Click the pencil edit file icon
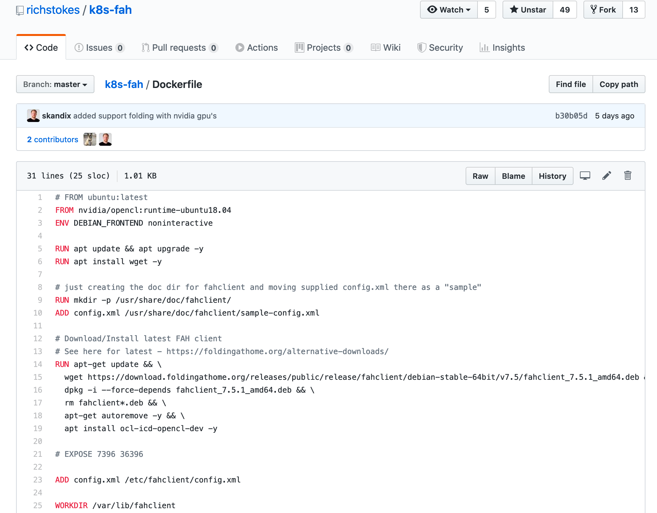This screenshot has width=657, height=513. coord(606,176)
